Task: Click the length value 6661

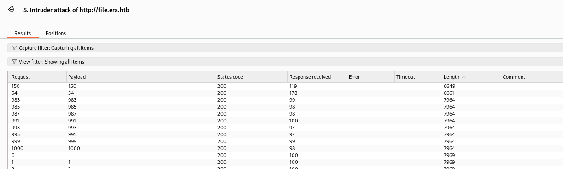Action: (449, 93)
